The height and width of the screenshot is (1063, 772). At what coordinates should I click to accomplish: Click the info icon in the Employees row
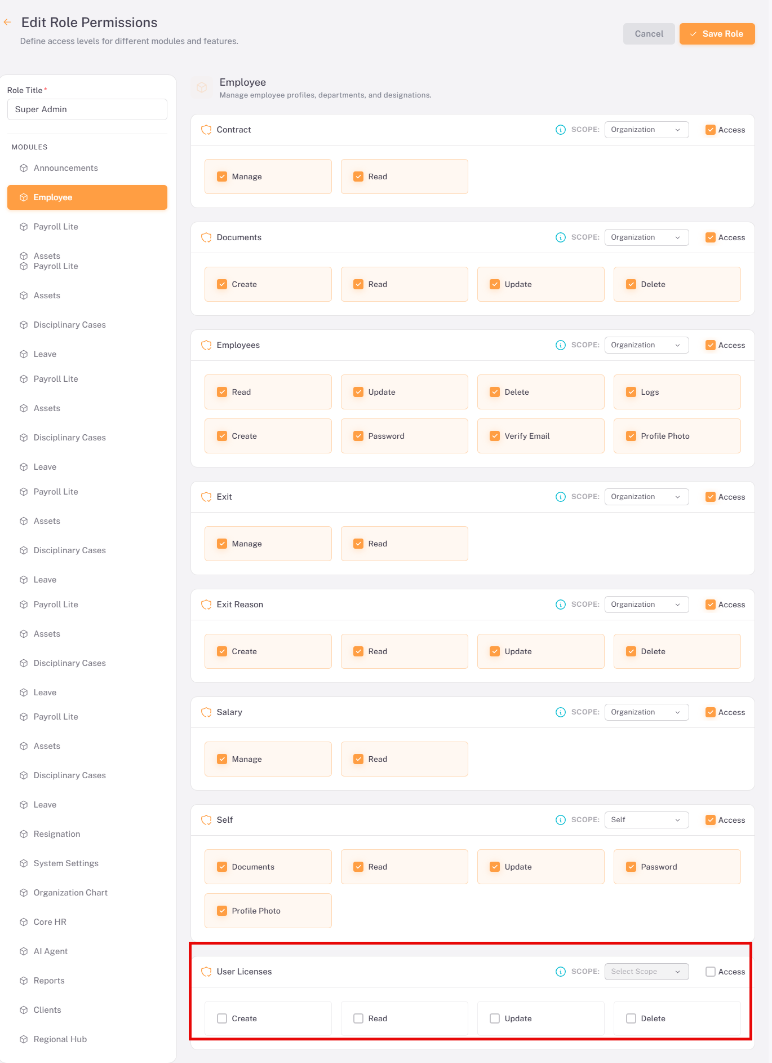click(x=561, y=345)
